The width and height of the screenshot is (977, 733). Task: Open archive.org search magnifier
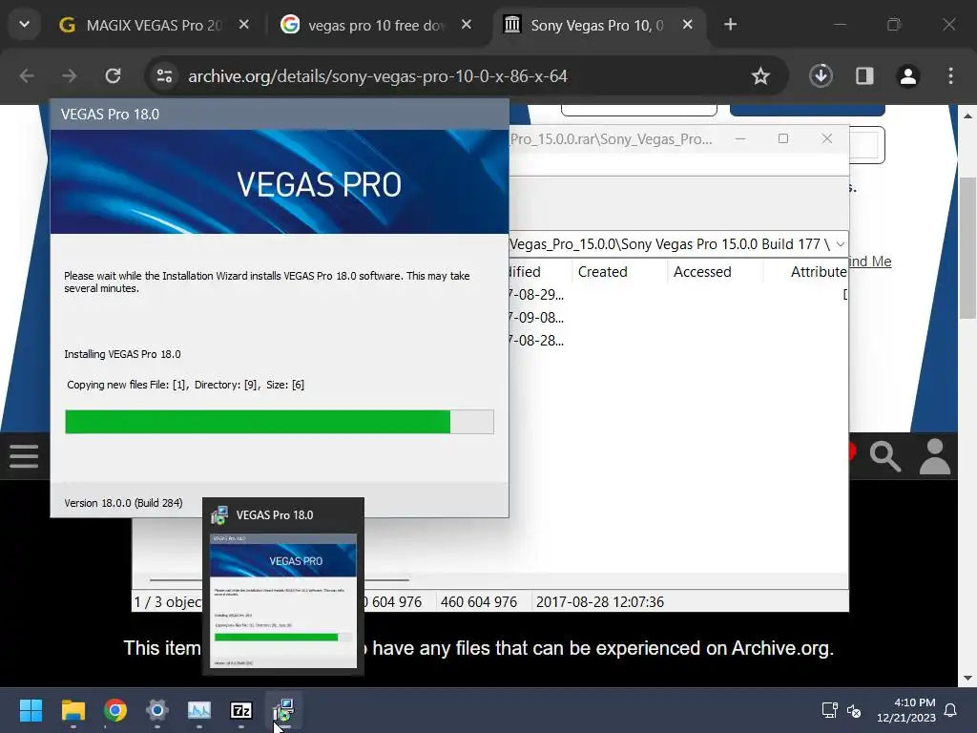884,456
